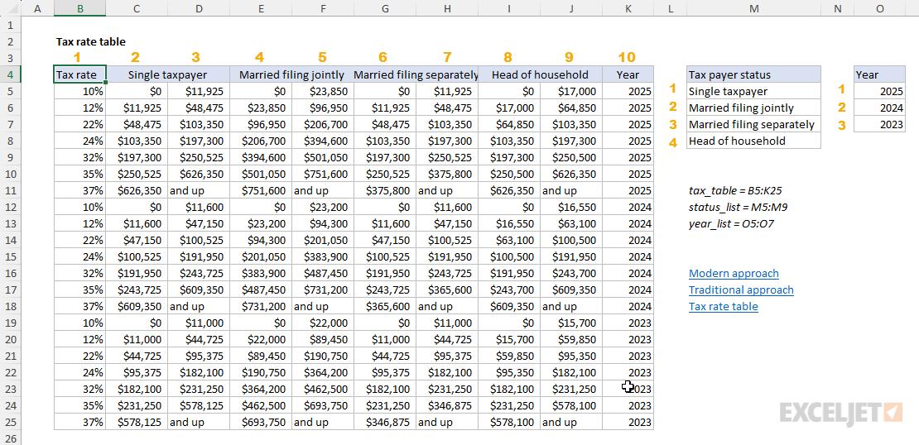Select 'and up' in cell D11
This screenshot has width=919, height=445.
click(199, 190)
